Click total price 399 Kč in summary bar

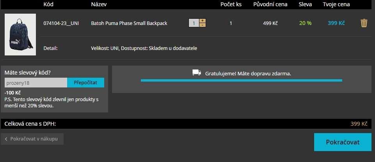[x=359, y=124]
